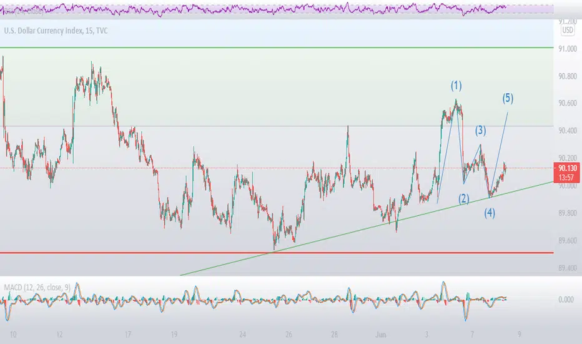This screenshot has width=582, height=344.
Task: Select the Elliott wave label (1)
Action: (x=456, y=86)
